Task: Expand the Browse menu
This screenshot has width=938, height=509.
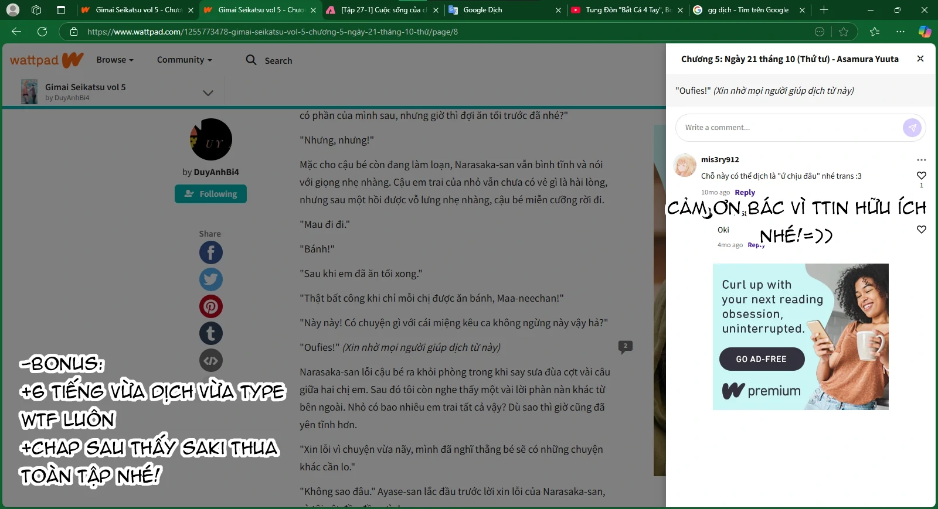Action: click(115, 60)
